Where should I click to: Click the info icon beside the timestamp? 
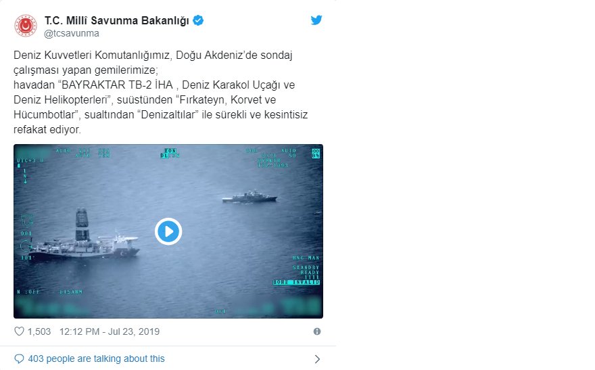coord(316,332)
